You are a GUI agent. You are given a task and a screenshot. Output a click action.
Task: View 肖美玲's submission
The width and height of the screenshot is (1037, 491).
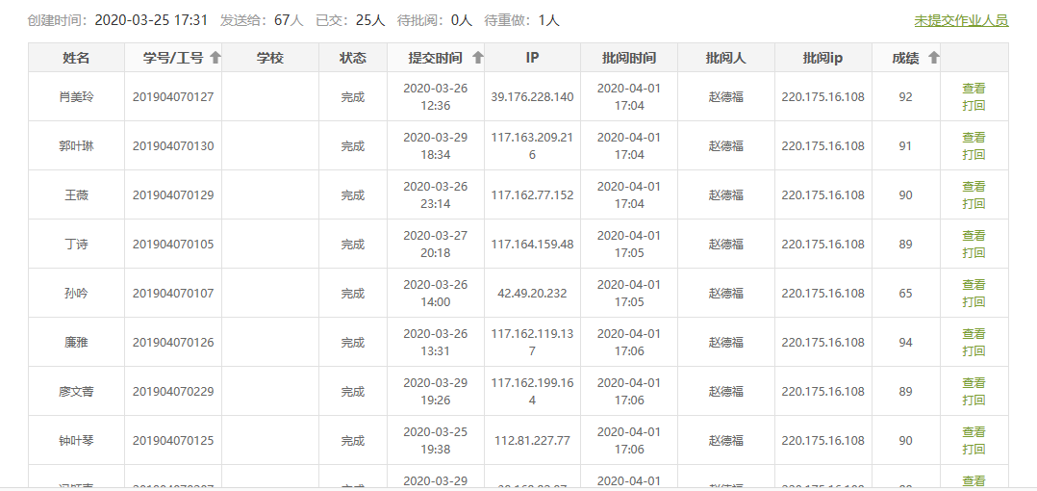click(x=974, y=89)
